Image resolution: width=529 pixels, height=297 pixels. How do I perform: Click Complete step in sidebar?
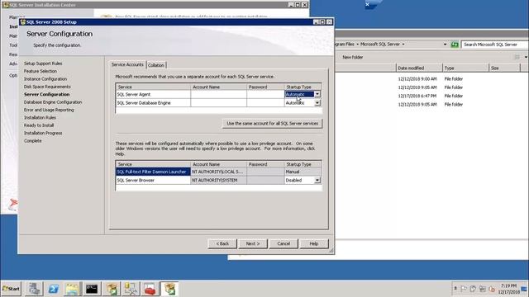click(33, 141)
